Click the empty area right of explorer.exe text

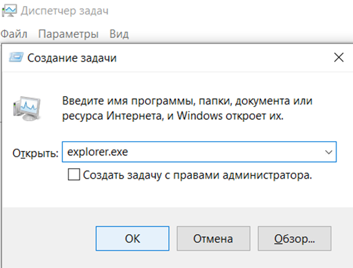point(224,152)
